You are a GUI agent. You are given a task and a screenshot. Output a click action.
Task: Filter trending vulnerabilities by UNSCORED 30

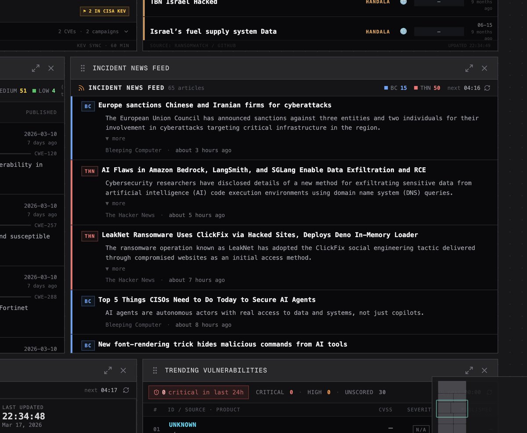click(x=365, y=392)
